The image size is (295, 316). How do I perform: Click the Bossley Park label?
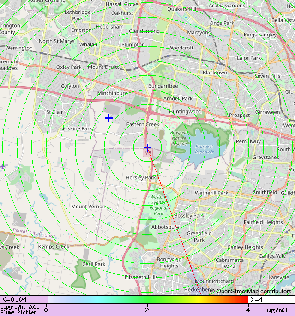[x=189, y=216]
